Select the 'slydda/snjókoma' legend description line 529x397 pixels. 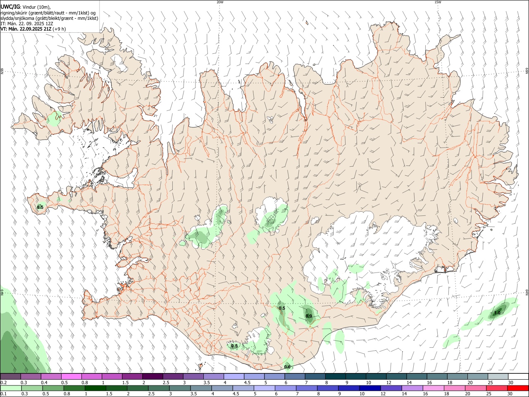point(49,18)
